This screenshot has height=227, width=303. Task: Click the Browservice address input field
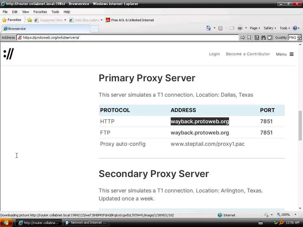[x=128, y=38]
